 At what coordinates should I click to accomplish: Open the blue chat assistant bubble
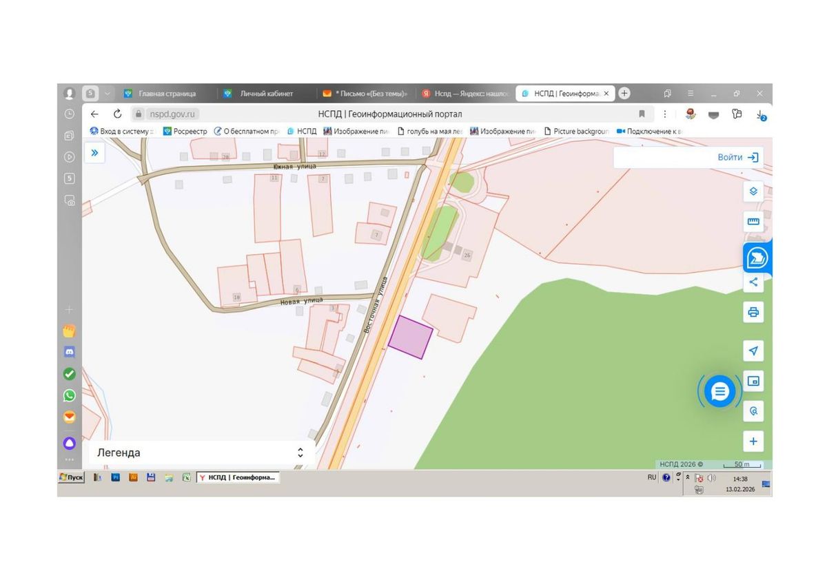pos(720,392)
